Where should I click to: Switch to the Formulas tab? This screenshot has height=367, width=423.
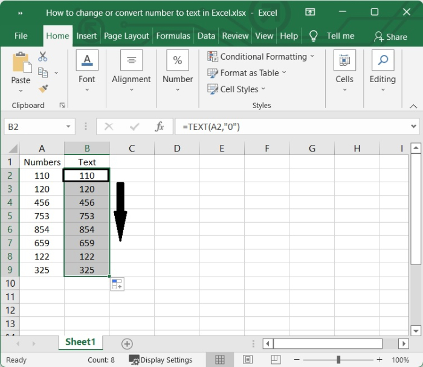click(173, 36)
